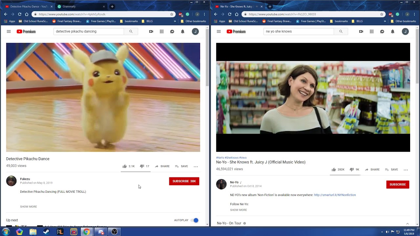420x236 pixels.
Task: Collapse the Ne-Yo On Tour section
Action: pyautogui.click(x=408, y=224)
